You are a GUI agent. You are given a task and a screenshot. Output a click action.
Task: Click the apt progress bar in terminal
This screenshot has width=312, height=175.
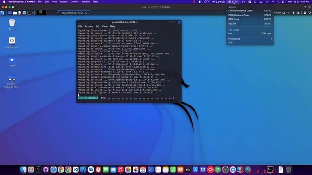126,98
